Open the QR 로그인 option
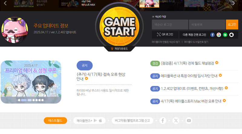 (x=165, y=34)
